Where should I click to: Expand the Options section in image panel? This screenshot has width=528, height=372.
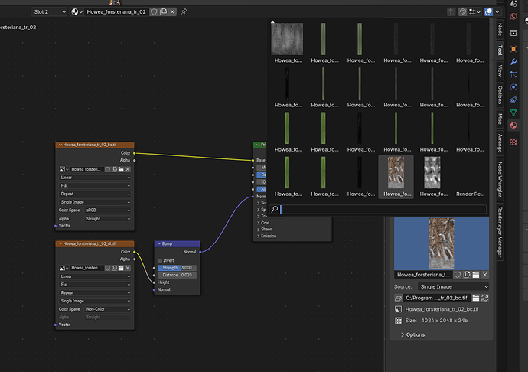(413, 335)
